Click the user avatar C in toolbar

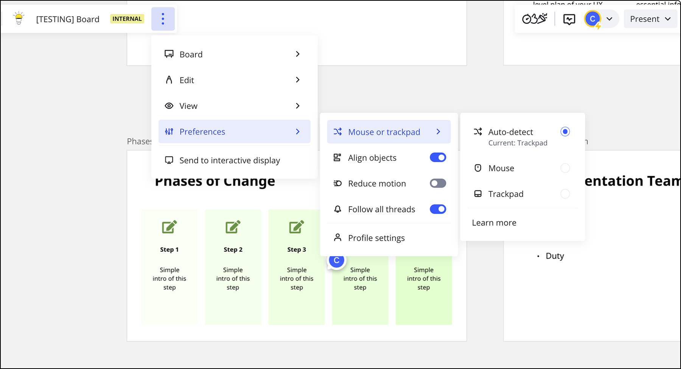pyautogui.click(x=592, y=19)
